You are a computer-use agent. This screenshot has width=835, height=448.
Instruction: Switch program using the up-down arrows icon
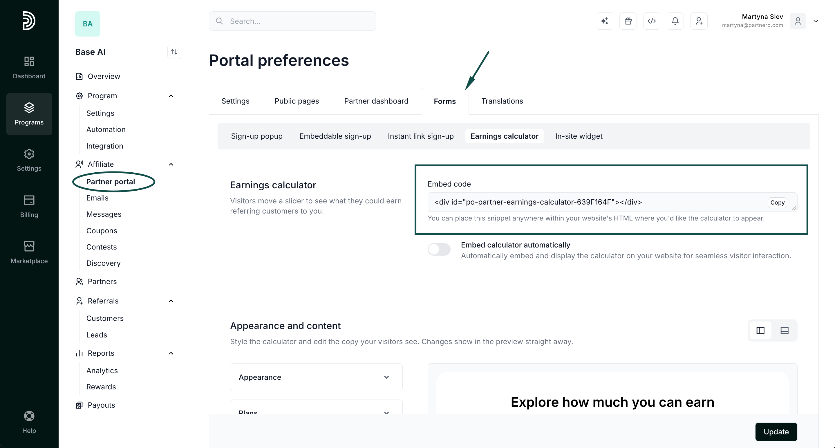pyautogui.click(x=174, y=52)
